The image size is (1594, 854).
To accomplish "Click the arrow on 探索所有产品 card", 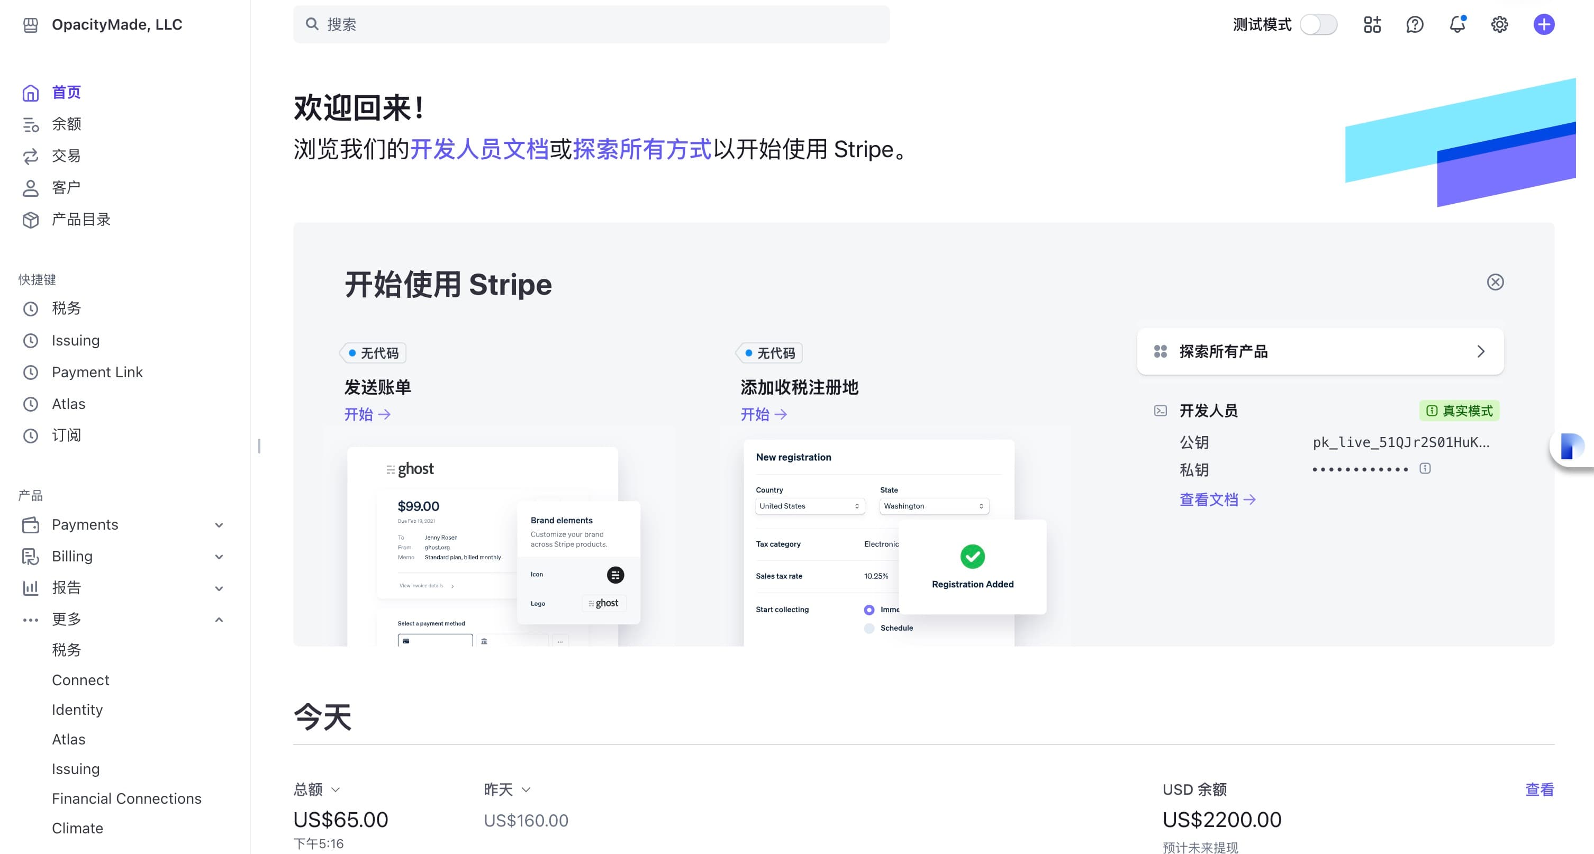I will [x=1481, y=351].
